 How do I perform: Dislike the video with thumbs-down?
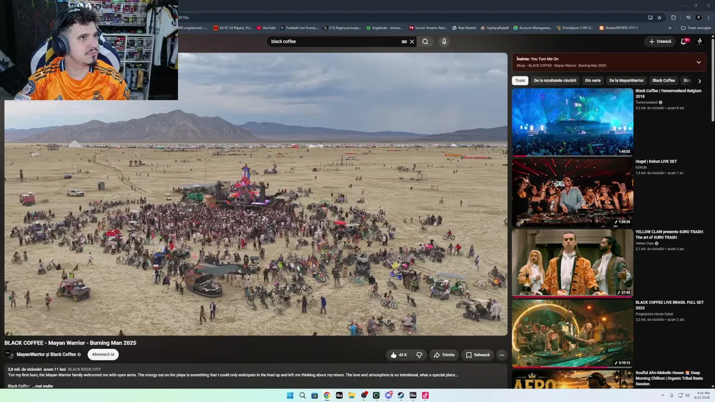(x=420, y=355)
